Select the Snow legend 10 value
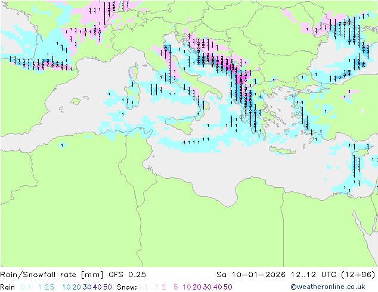The image size is (378, 292). point(187,287)
